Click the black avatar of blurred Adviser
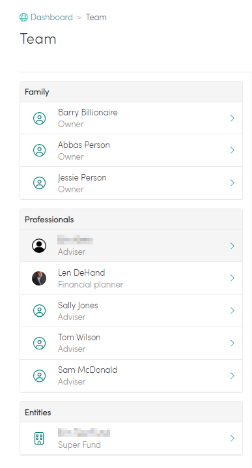The width and height of the screenshot is (252, 468). [39, 246]
